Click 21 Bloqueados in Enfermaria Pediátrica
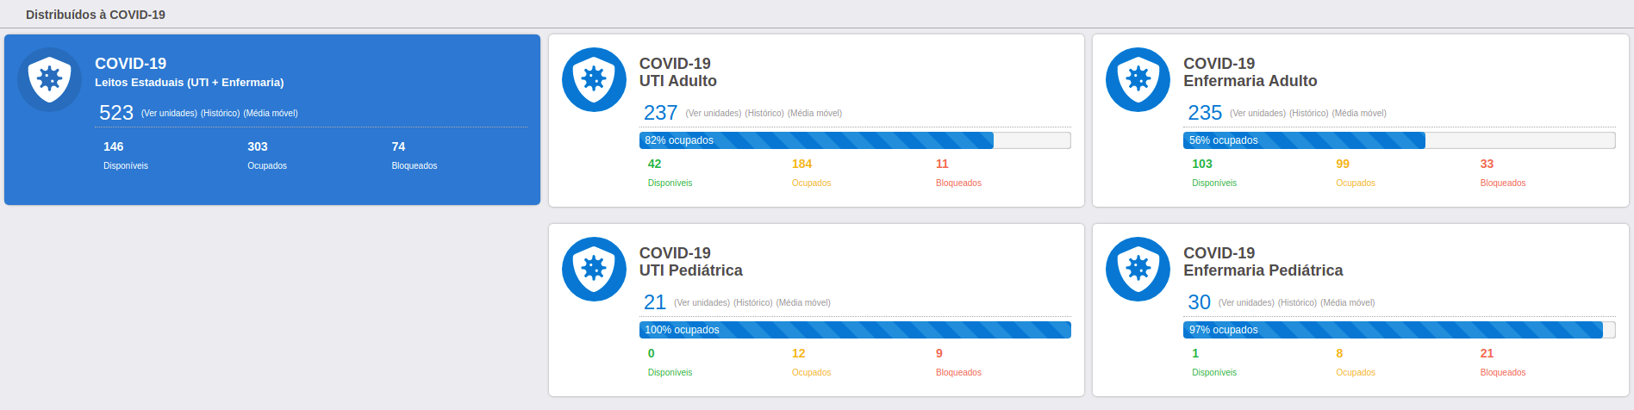1634x410 pixels. coord(1487,353)
